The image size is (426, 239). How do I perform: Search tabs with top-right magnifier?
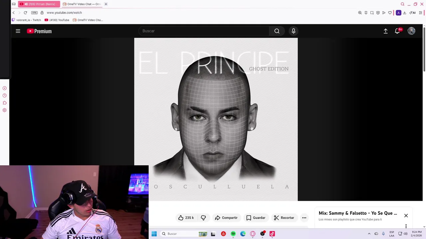[x=402, y=4]
